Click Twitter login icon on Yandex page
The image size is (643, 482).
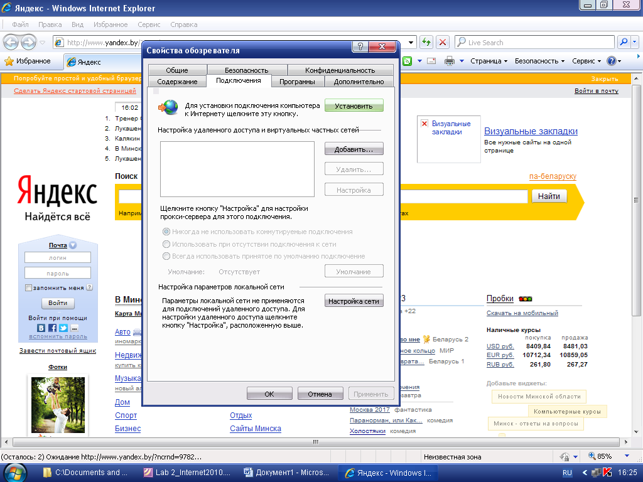pyautogui.click(x=63, y=328)
